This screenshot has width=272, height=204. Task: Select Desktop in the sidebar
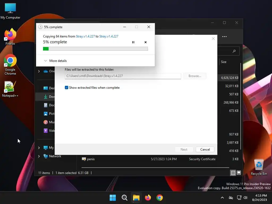(x=49, y=88)
